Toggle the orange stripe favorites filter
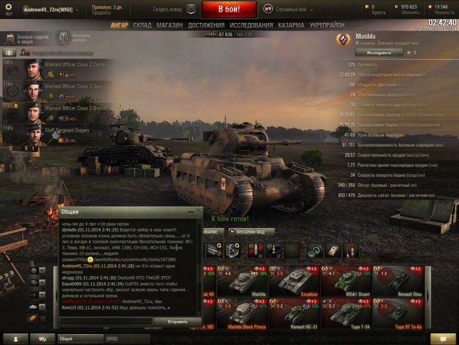459x345 pixels. (x=33, y=318)
